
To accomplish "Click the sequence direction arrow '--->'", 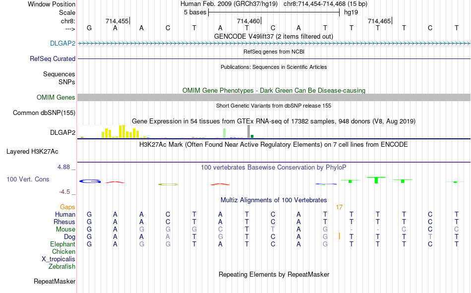I will [x=70, y=29].
